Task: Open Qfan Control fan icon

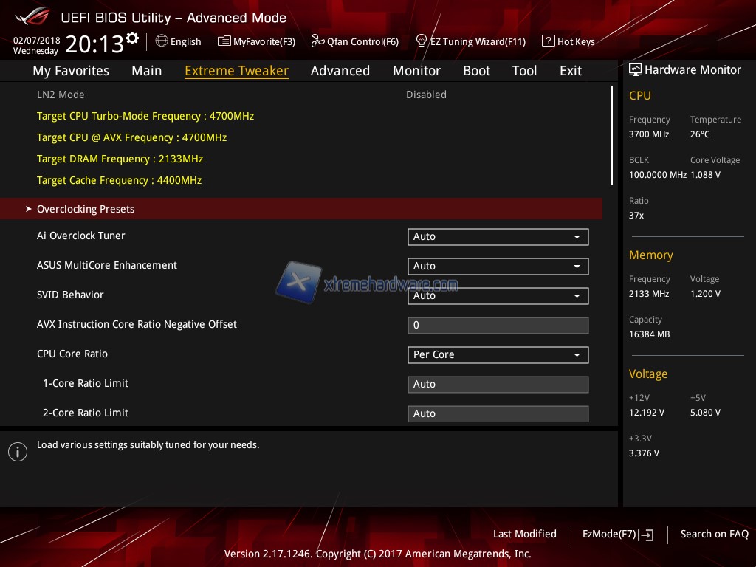Action: click(x=317, y=41)
